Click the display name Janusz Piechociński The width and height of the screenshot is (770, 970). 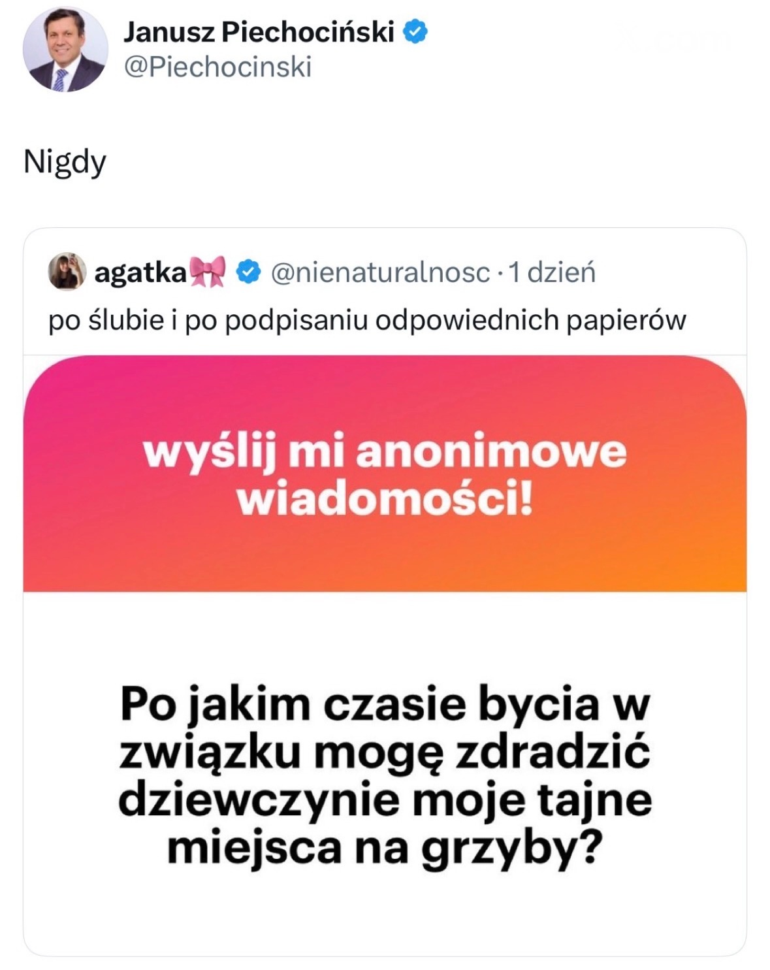click(x=259, y=31)
